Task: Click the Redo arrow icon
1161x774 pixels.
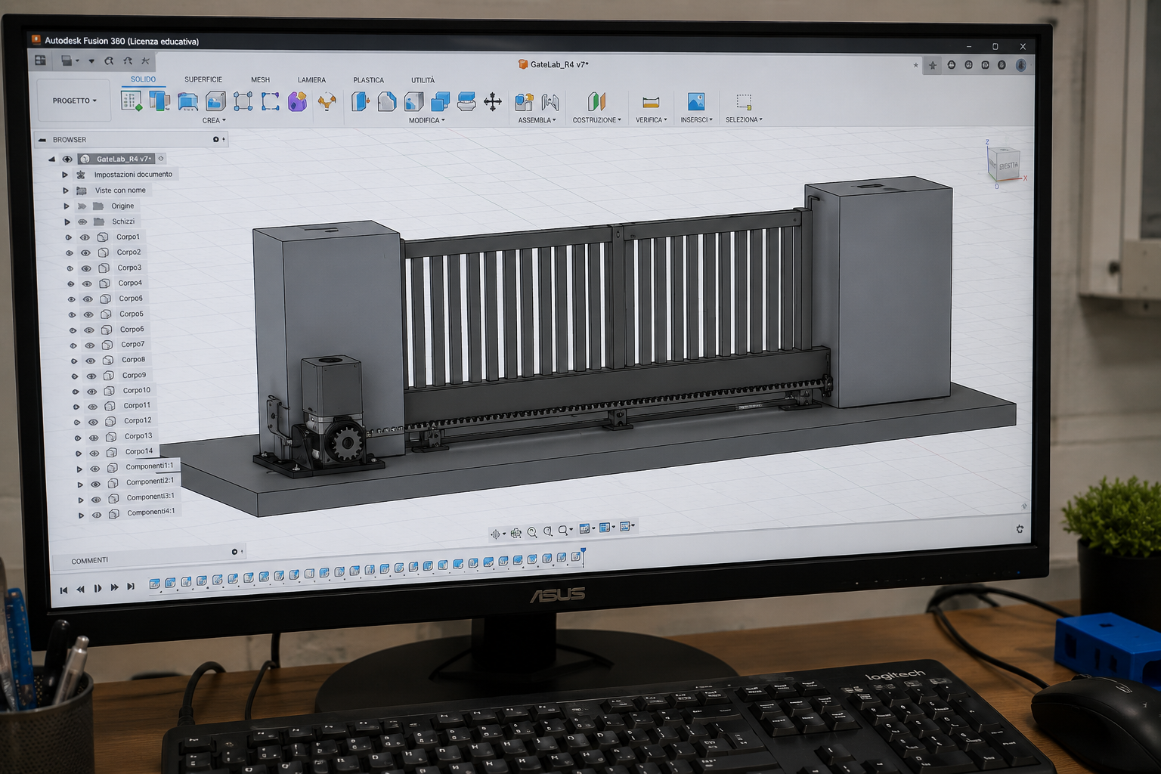Action: point(127,60)
